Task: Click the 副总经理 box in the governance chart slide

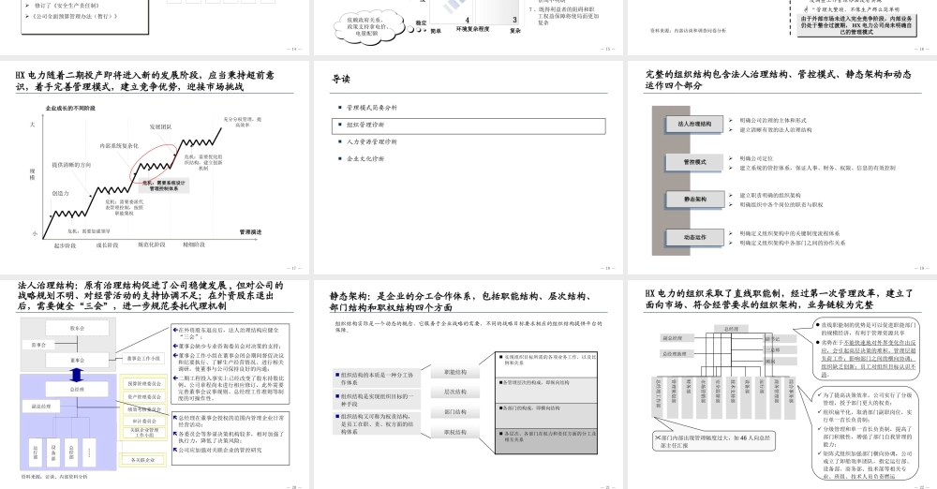Action: click(x=41, y=407)
